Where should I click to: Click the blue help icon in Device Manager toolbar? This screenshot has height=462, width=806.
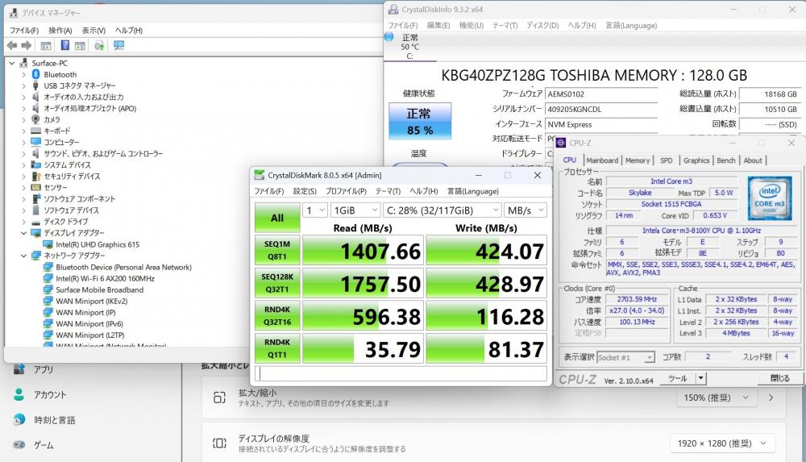click(x=64, y=45)
